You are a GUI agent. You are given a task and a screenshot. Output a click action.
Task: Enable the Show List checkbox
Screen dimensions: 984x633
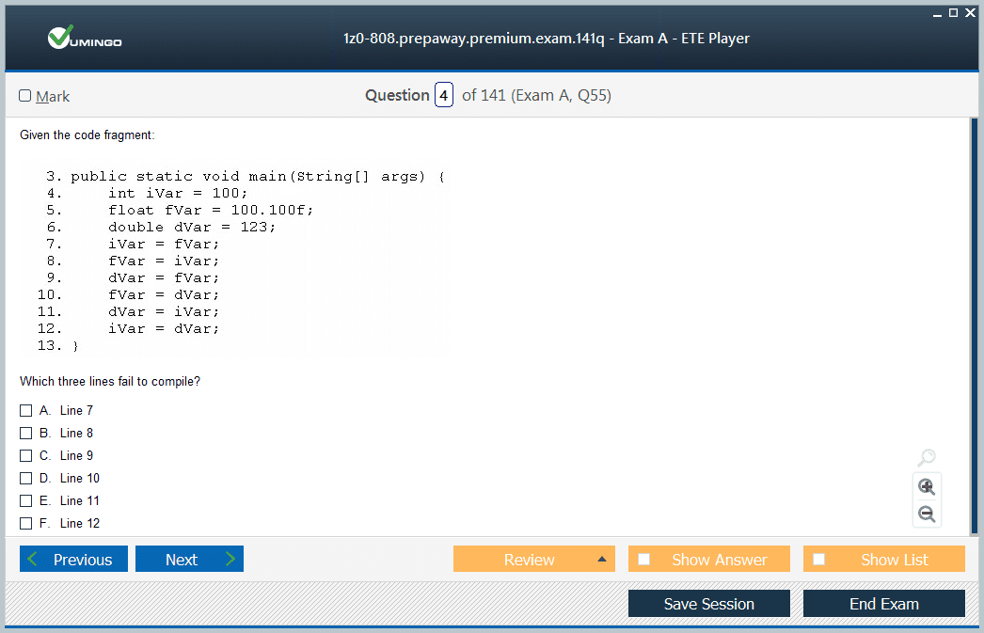tap(819, 560)
